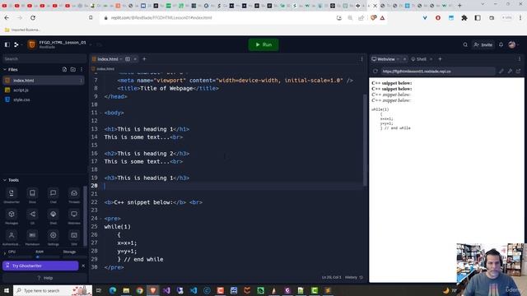The height and width of the screenshot is (296, 527).
Task: Click the green Run button
Action: tap(263, 44)
